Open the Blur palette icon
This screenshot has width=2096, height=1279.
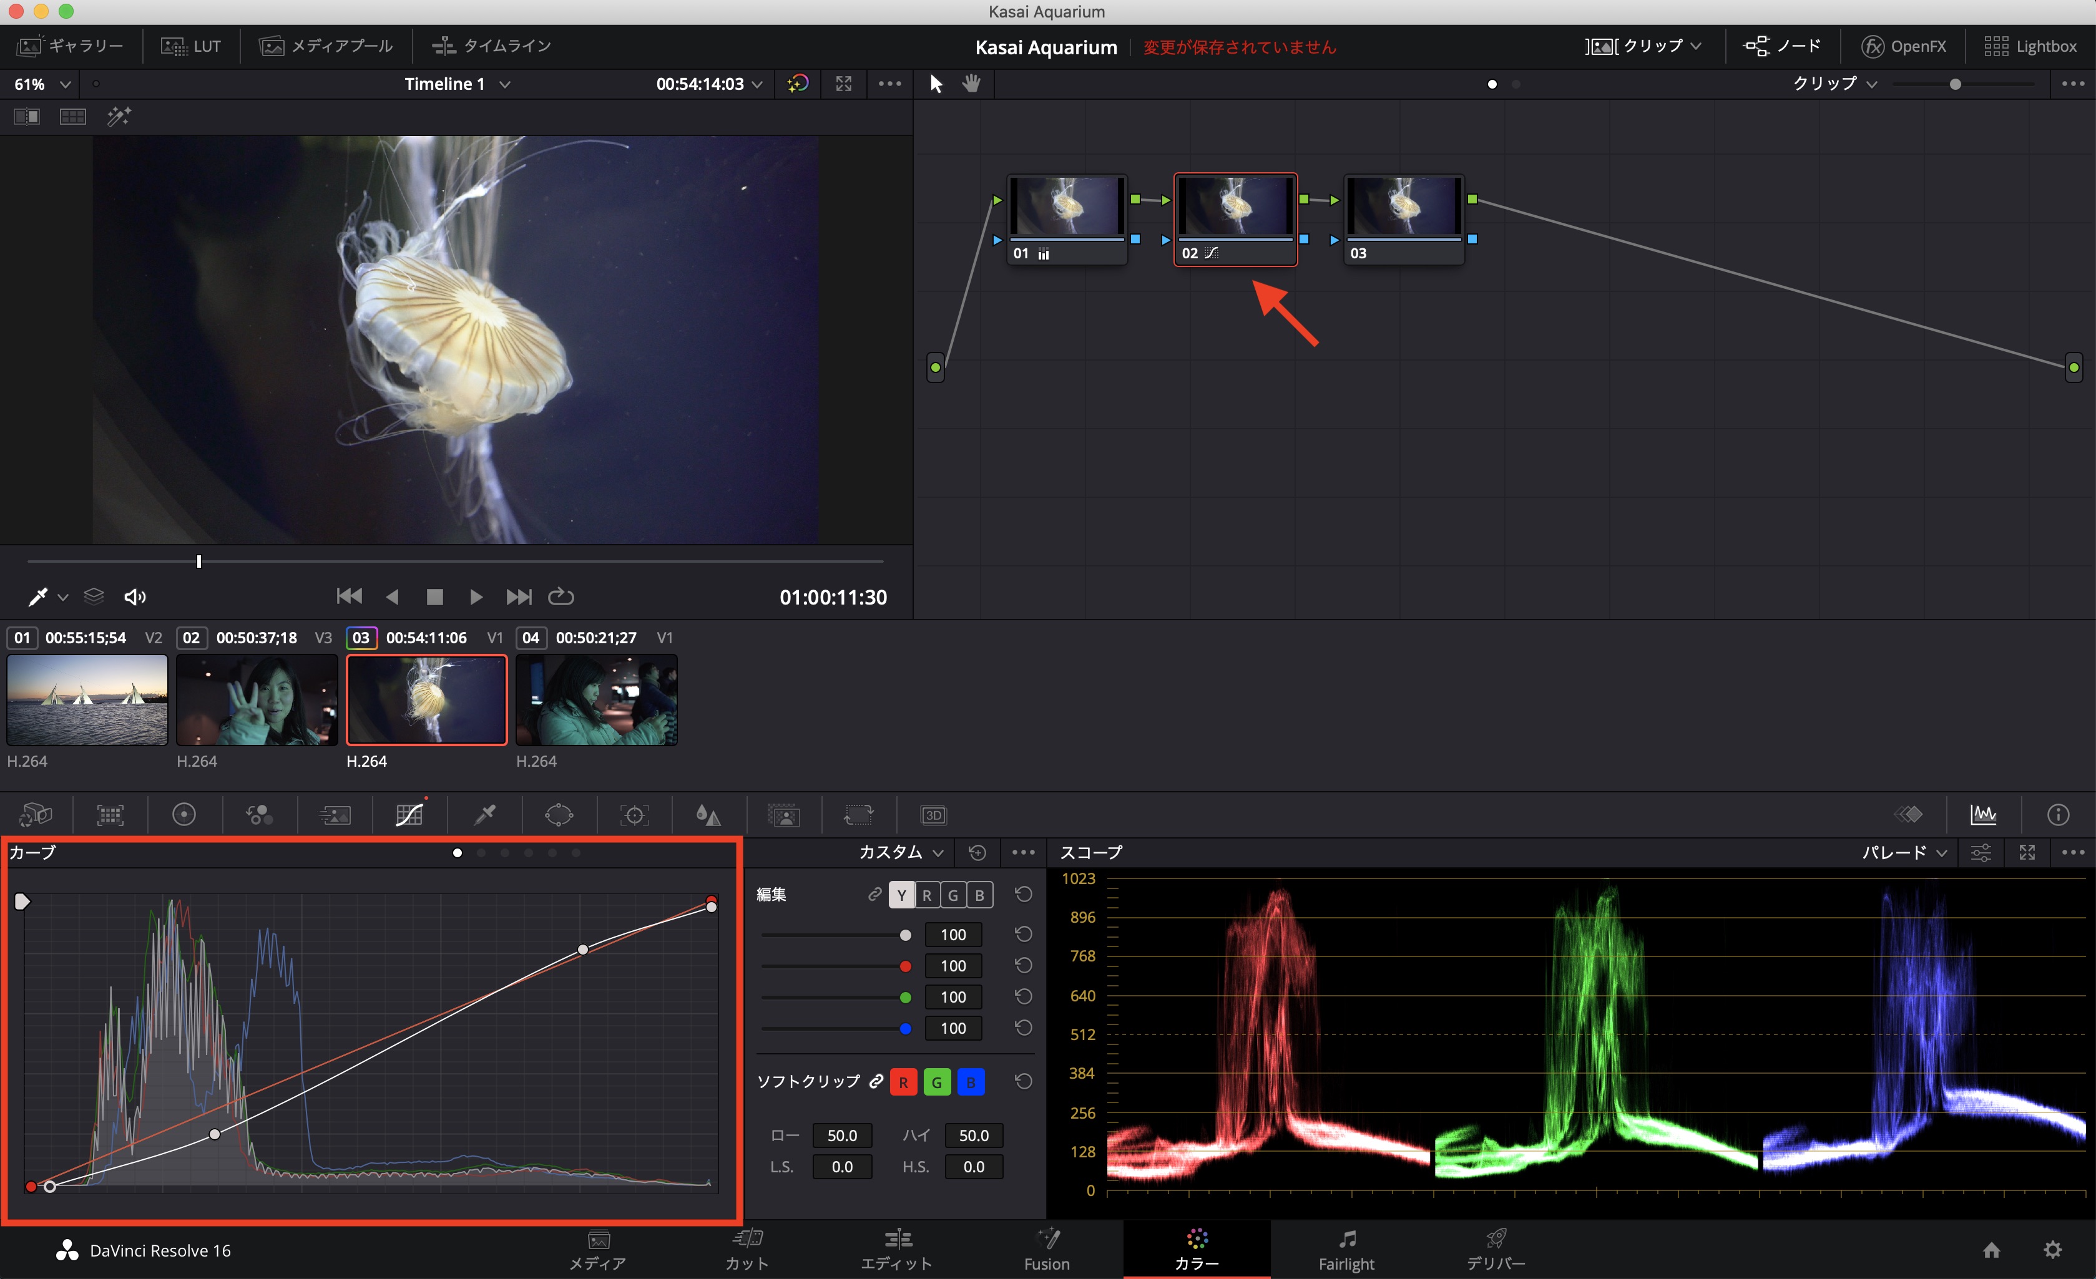(708, 815)
